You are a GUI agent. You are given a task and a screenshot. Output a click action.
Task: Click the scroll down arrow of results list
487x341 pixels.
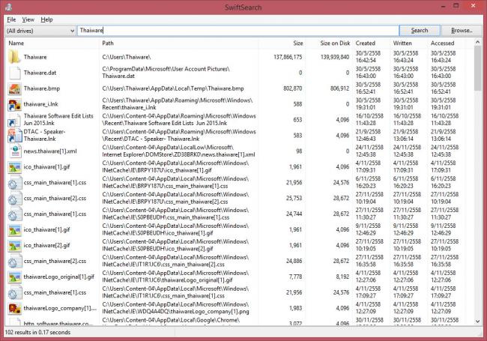[478, 322]
